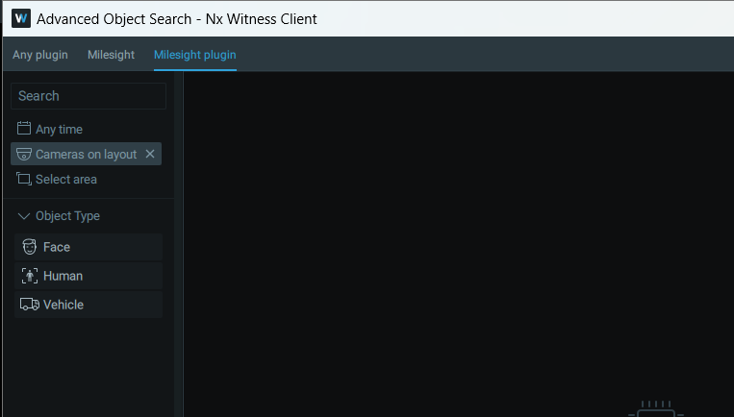Open the Any time filter
Image resolution: width=734 pixels, height=417 pixels.
click(x=50, y=129)
